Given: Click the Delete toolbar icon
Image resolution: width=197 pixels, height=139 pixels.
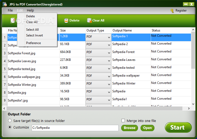Looking at the screenshot, I should pos(66,20).
